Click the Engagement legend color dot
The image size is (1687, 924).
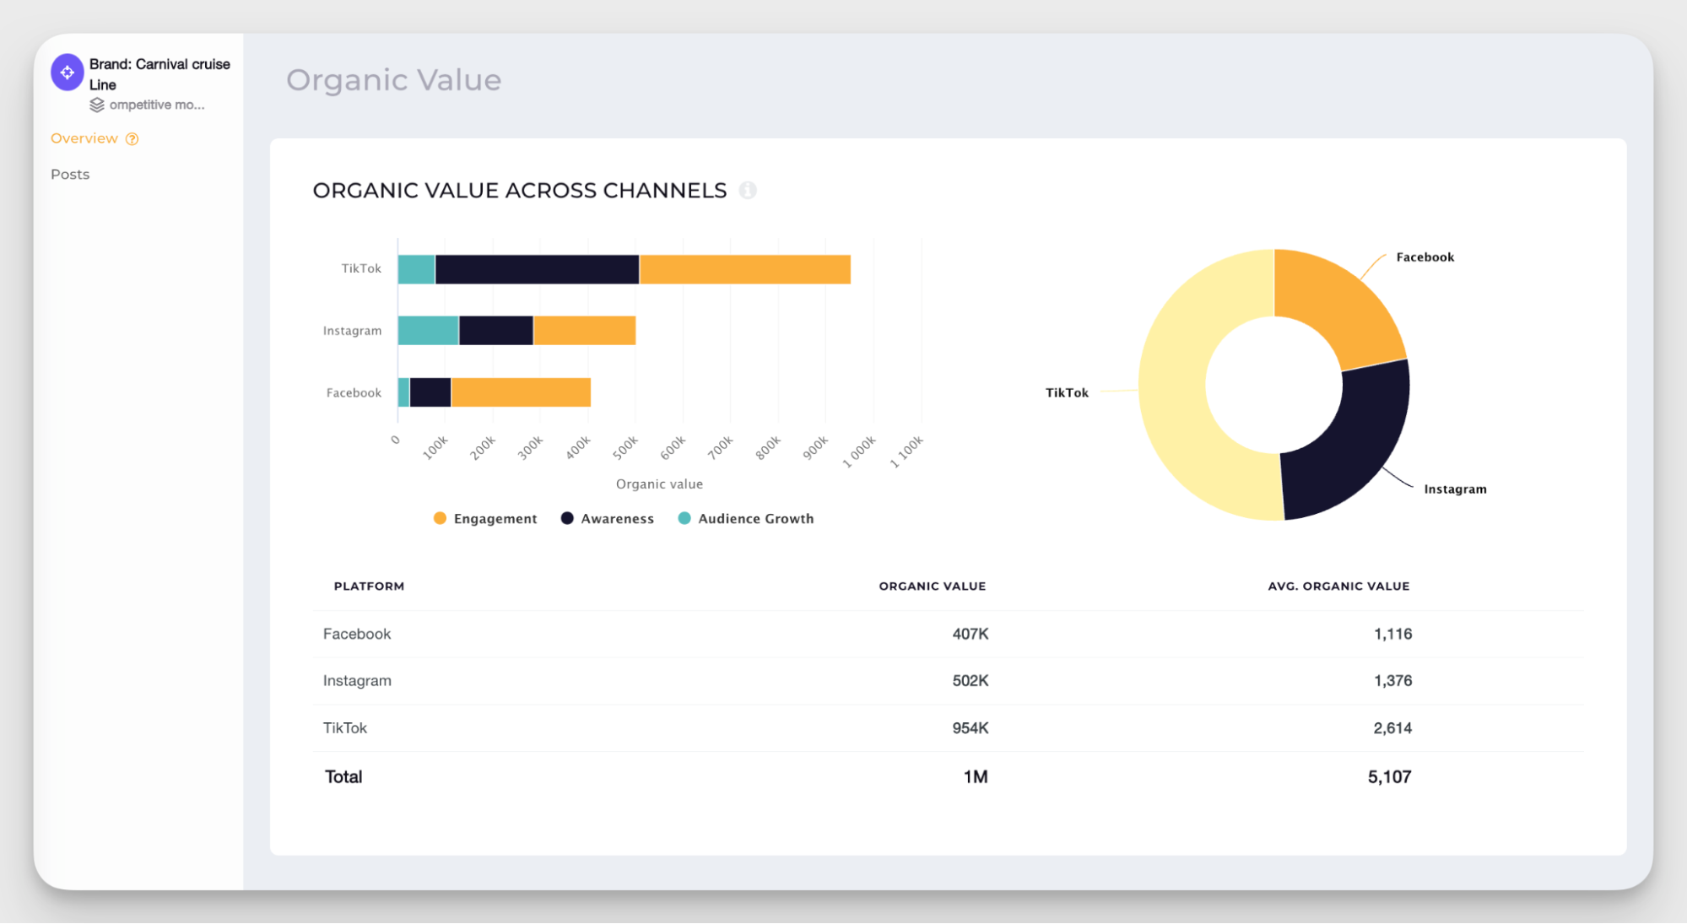[440, 518]
